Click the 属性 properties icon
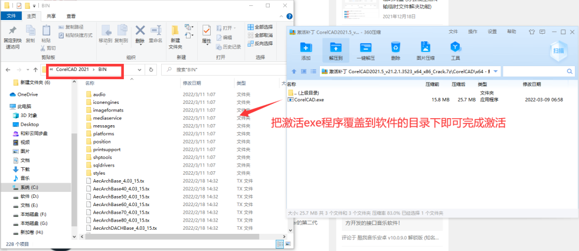Viewport: 579px width, 251px height. pos(207,31)
